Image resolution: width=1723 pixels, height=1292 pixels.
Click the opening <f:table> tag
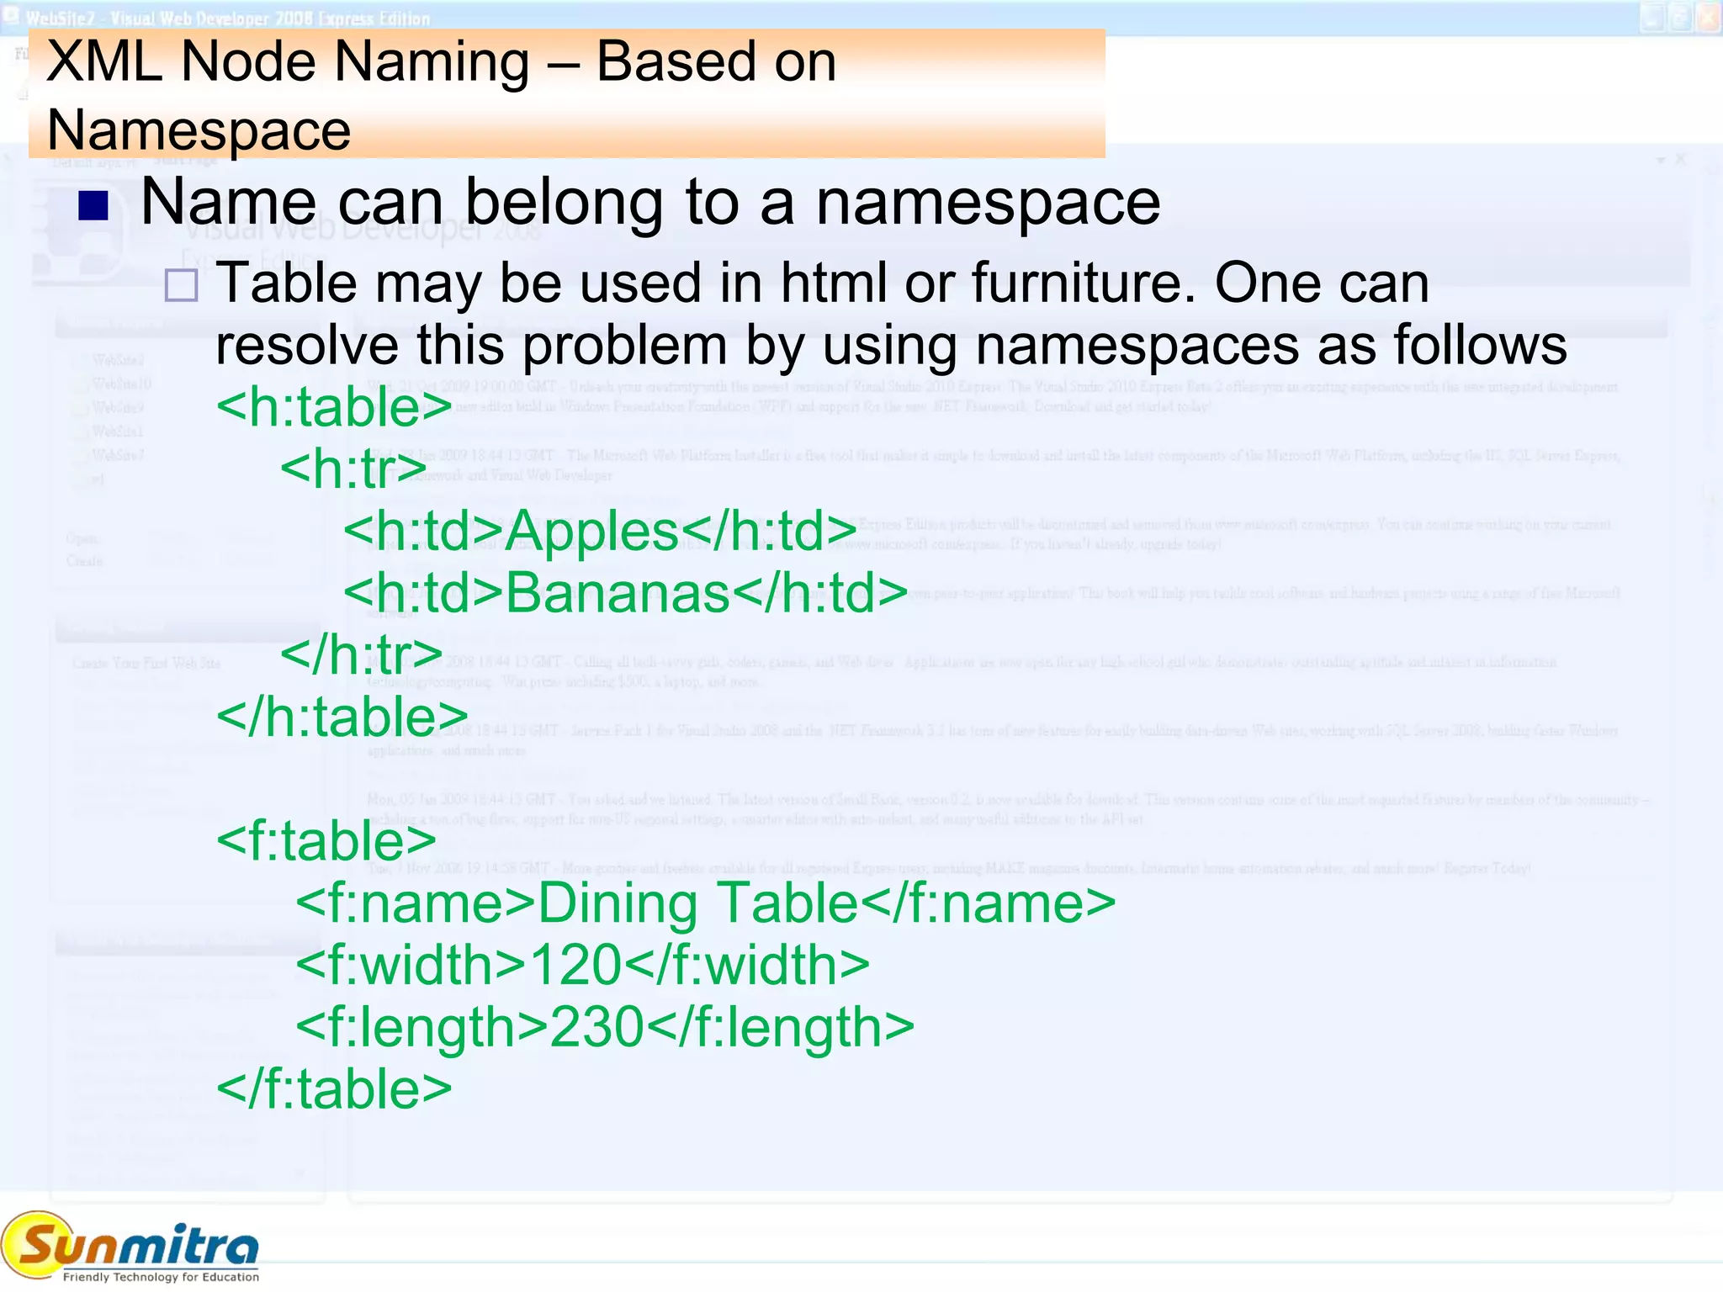326,841
